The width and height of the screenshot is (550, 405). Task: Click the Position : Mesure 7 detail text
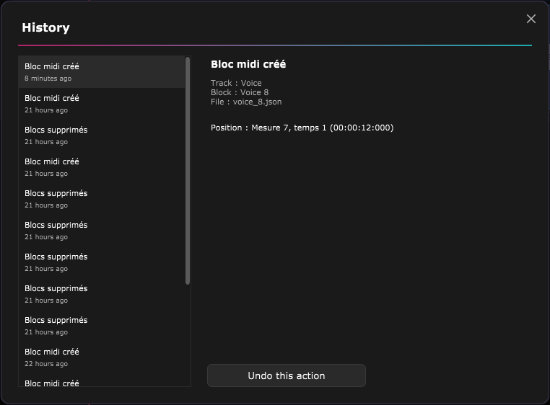302,128
